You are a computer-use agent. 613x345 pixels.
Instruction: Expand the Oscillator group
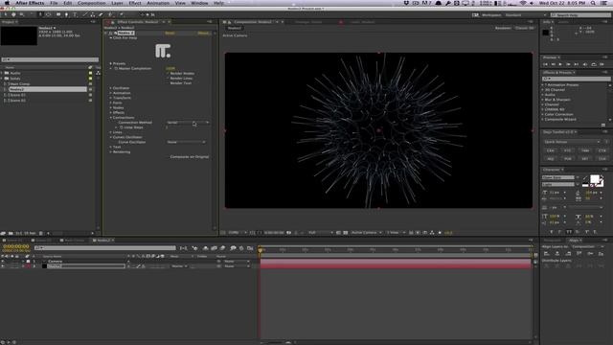[x=111, y=88]
